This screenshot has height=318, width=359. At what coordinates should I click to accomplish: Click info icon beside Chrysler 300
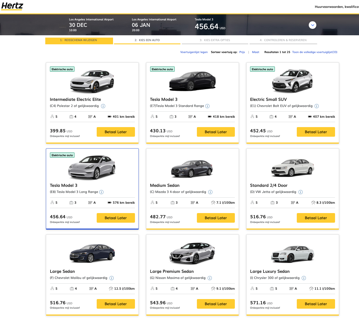[x=304, y=278]
